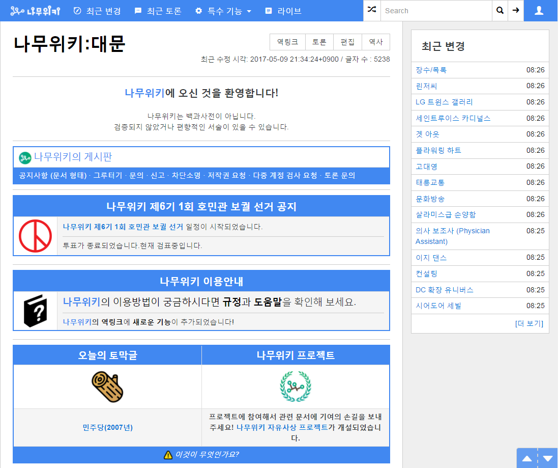
Task: Click inside the Search input field
Action: (x=435, y=10)
